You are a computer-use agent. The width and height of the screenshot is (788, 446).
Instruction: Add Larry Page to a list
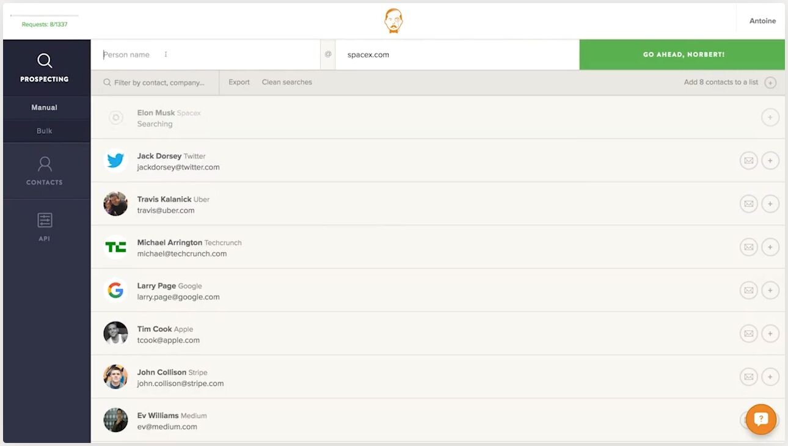770,290
